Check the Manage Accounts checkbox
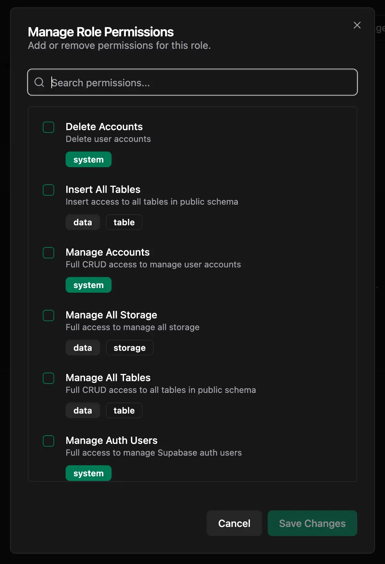This screenshot has height=564, width=385. point(48,253)
